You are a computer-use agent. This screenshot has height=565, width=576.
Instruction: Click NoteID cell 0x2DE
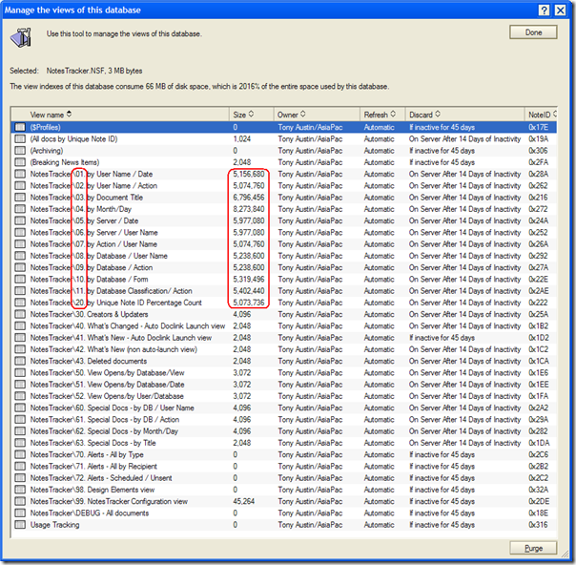pos(539,501)
